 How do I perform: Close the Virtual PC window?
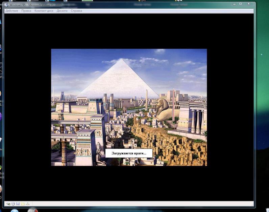[249, 4]
